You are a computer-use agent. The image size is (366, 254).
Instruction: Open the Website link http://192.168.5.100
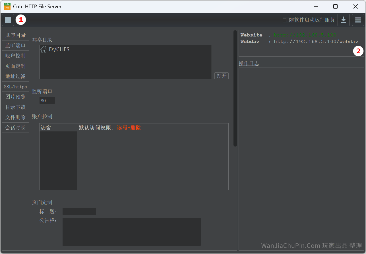tap(305, 35)
